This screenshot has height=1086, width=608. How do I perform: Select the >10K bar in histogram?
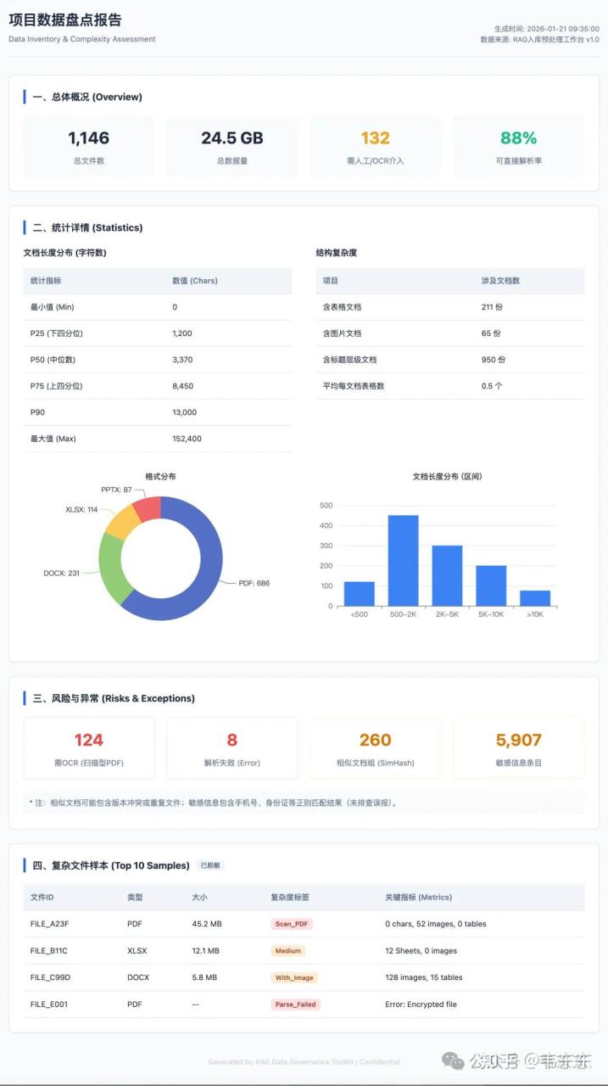(x=535, y=598)
